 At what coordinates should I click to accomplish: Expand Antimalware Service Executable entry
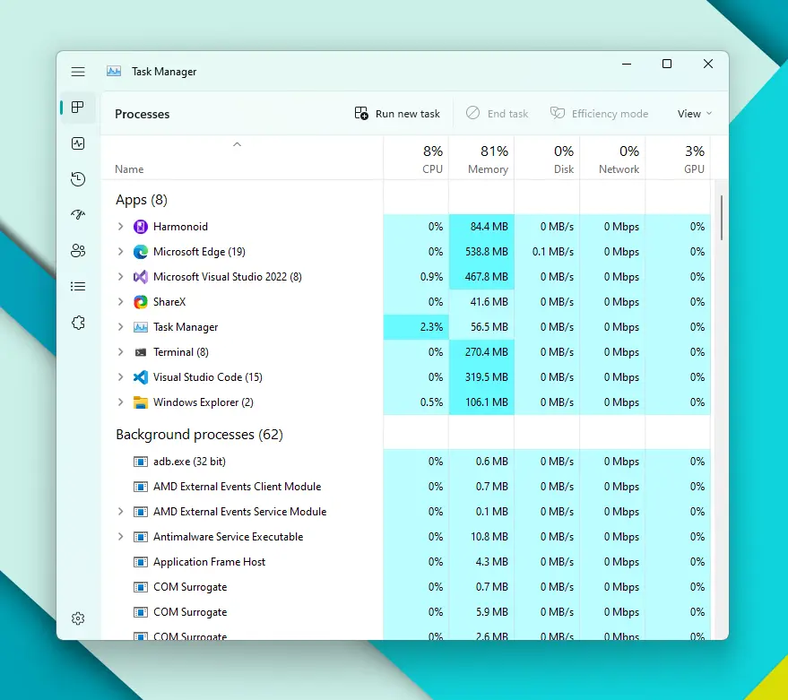(x=121, y=537)
